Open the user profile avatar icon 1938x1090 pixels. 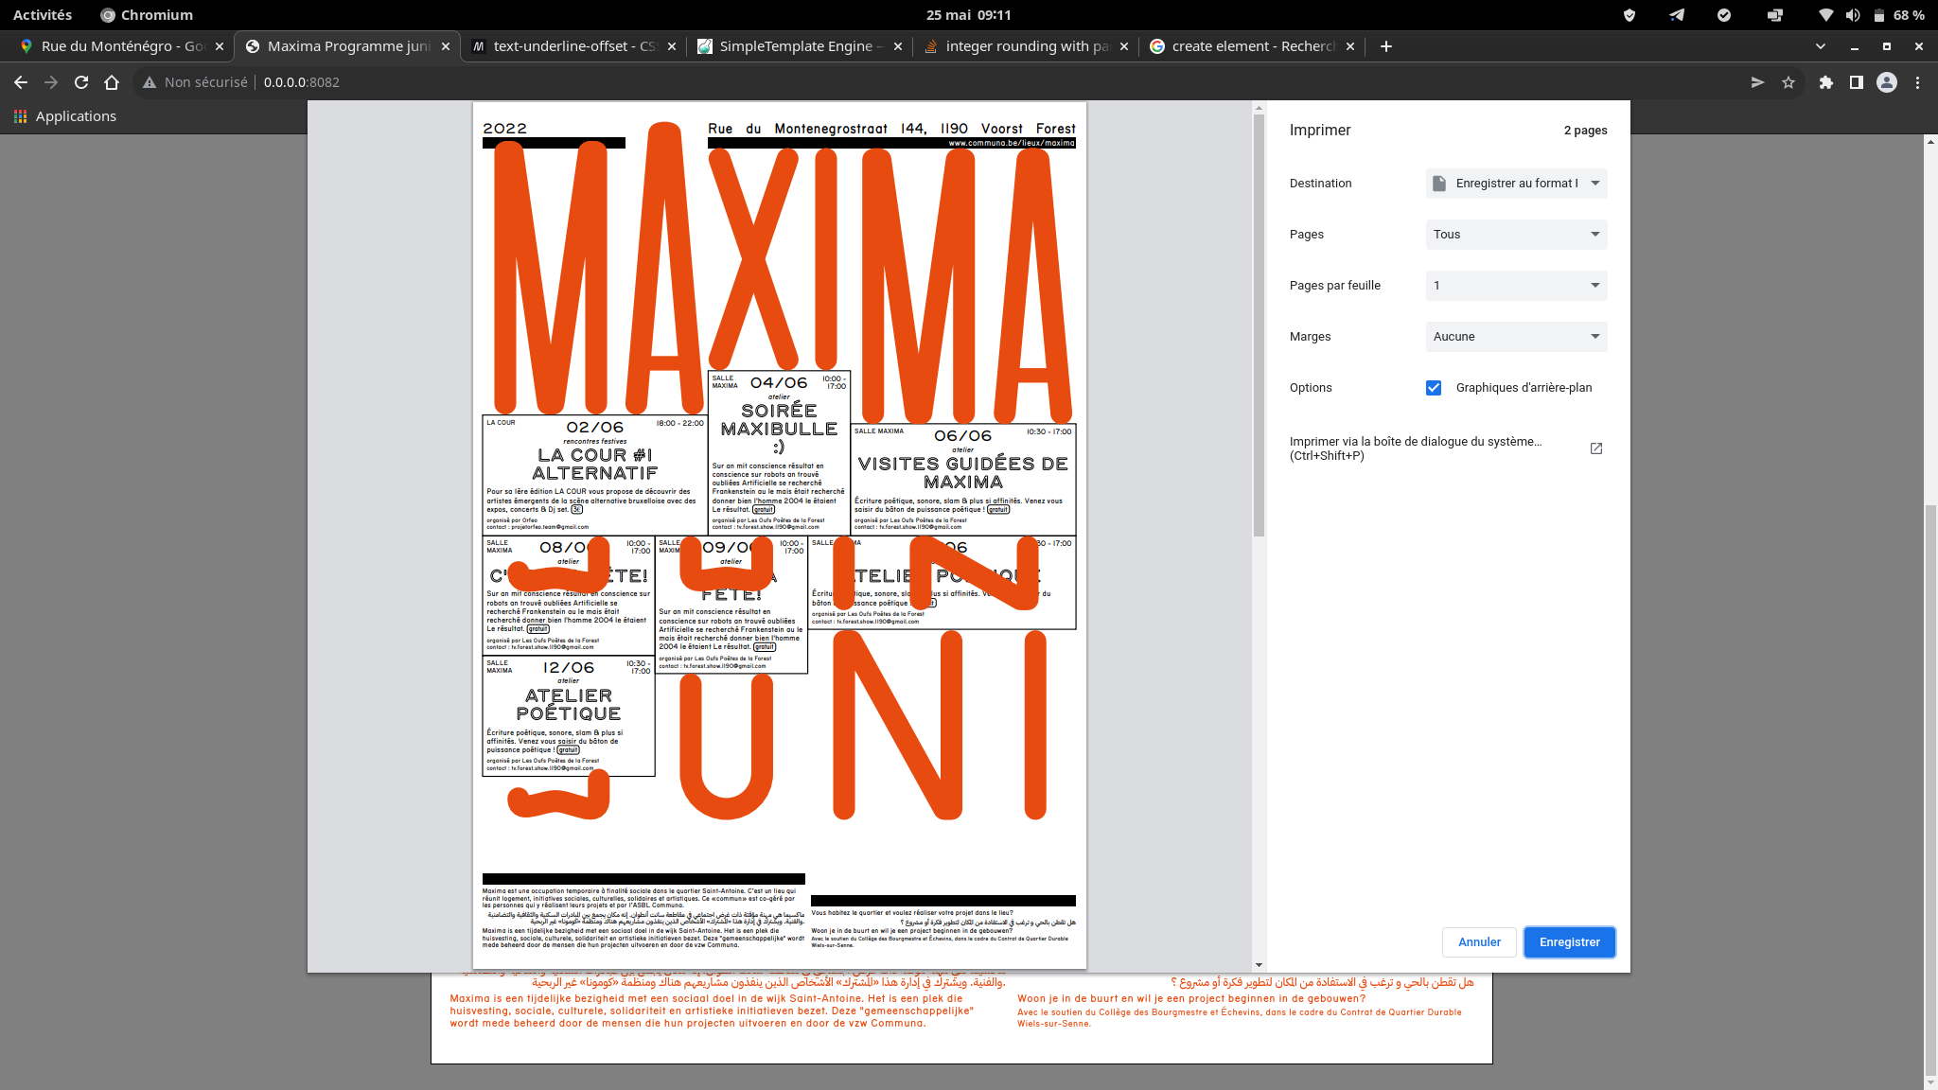(1886, 82)
